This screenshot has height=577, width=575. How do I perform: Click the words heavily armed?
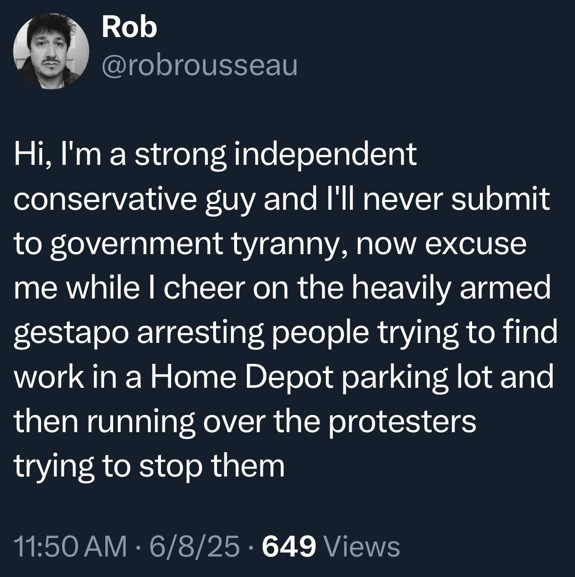[x=451, y=289]
